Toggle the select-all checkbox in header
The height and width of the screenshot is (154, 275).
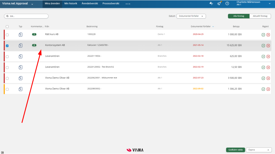(x=7, y=27)
